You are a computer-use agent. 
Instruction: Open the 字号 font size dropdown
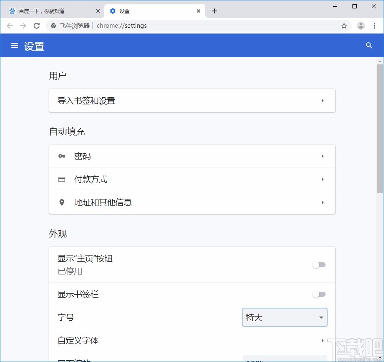tap(284, 317)
